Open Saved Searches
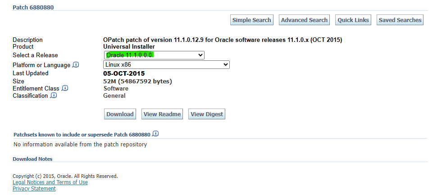 [400, 20]
